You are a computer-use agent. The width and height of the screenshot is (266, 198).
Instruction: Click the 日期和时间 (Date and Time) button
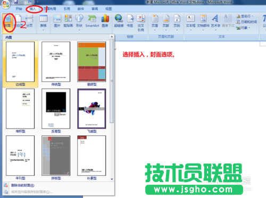(247, 22)
